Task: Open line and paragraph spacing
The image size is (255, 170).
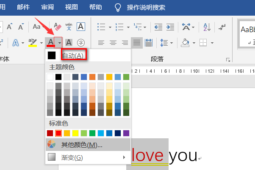Action: click(x=164, y=43)
